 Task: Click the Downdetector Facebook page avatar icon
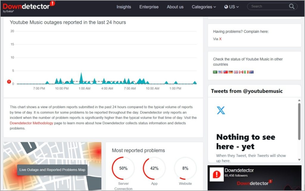pyautogui.click(x=217, y=174)
